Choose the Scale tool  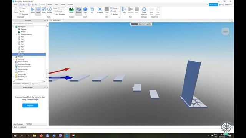[43, 10]
